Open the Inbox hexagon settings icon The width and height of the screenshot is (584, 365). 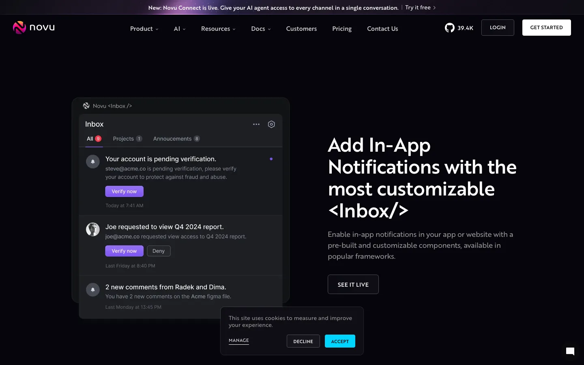[x=271, y=125]
